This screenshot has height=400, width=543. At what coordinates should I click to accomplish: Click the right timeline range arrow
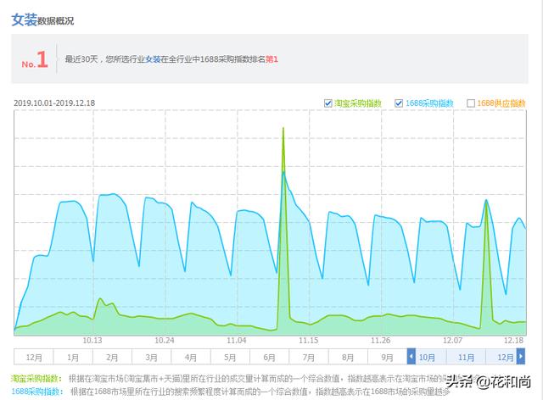[x=521, y=357]
